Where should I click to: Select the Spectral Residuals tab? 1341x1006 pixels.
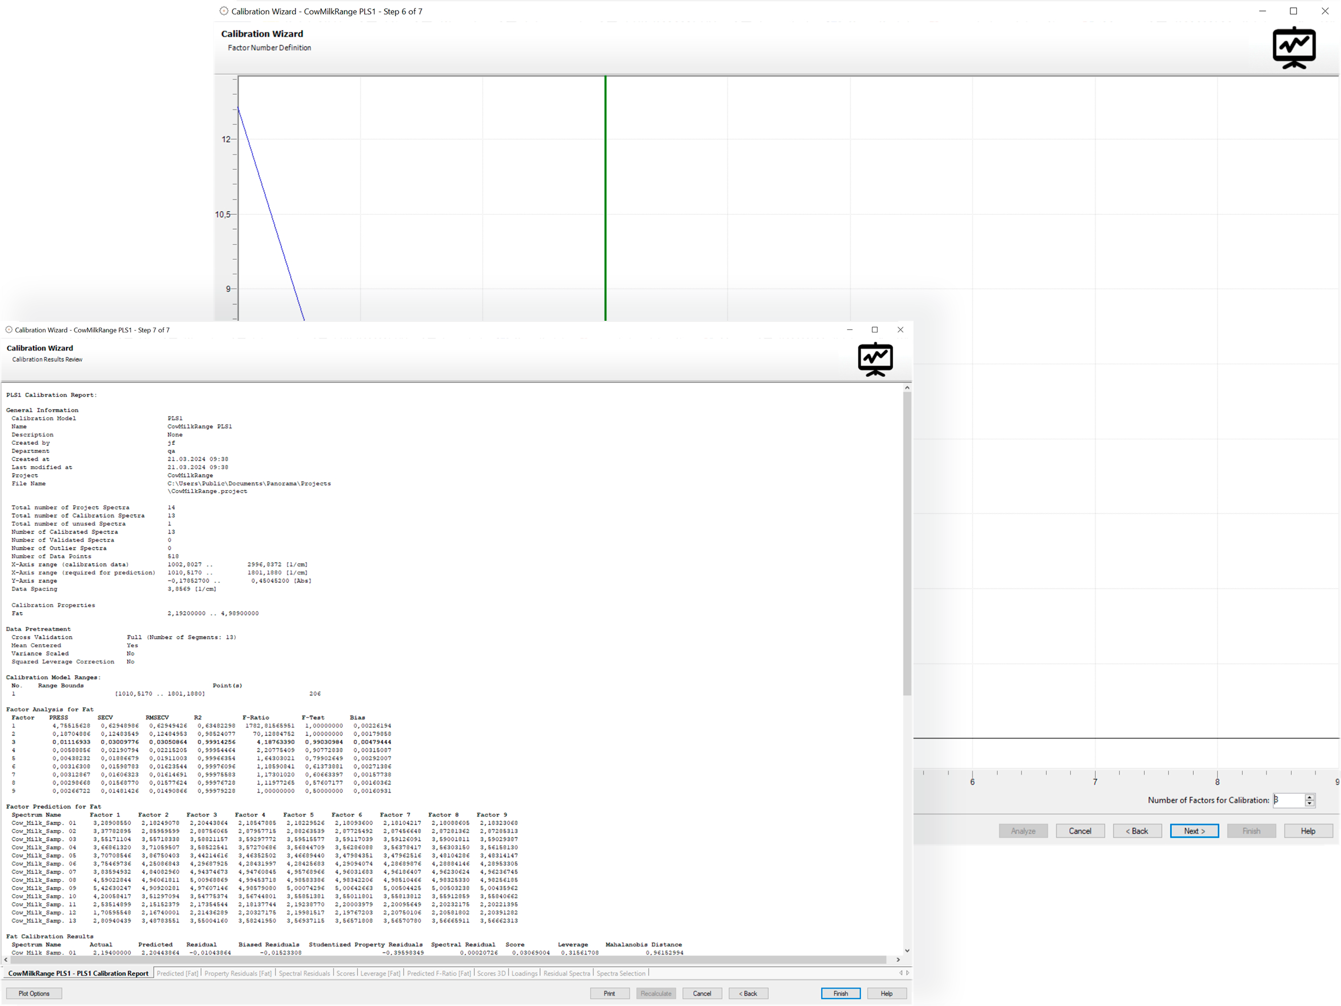[304, 974]
